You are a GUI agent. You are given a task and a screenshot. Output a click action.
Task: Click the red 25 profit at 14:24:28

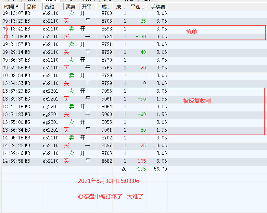coord(143,146)
